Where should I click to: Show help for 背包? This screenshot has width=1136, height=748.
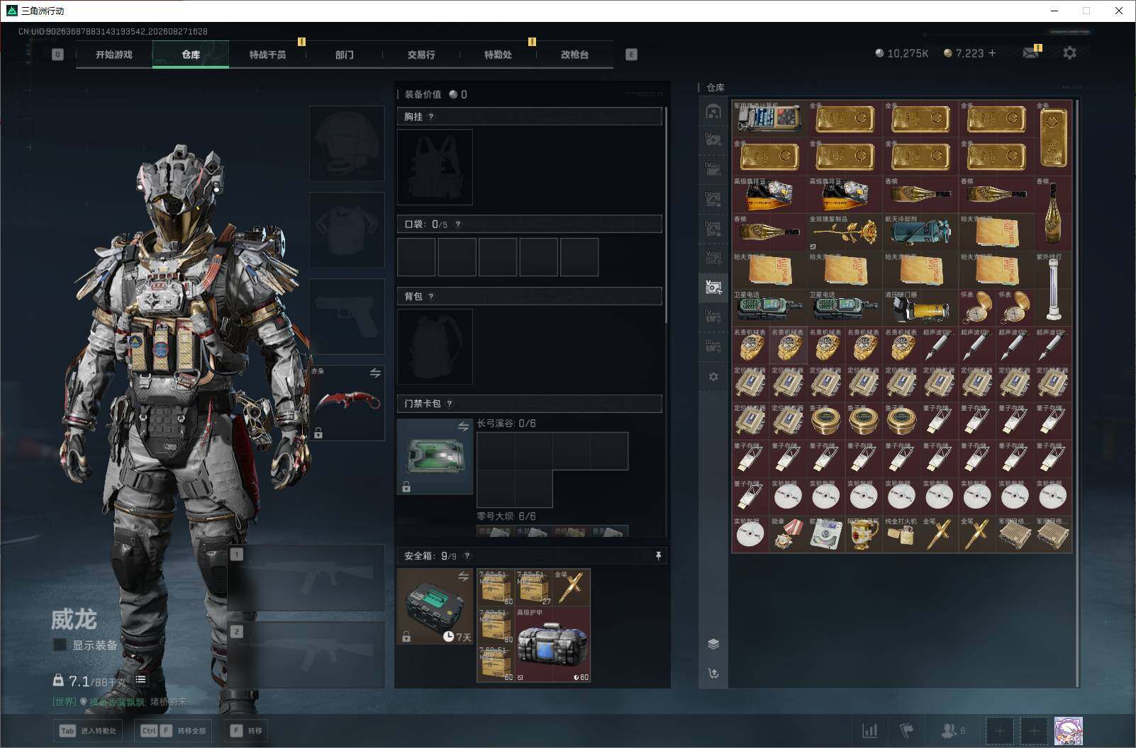pyautogui.click(x=430, y=297)
